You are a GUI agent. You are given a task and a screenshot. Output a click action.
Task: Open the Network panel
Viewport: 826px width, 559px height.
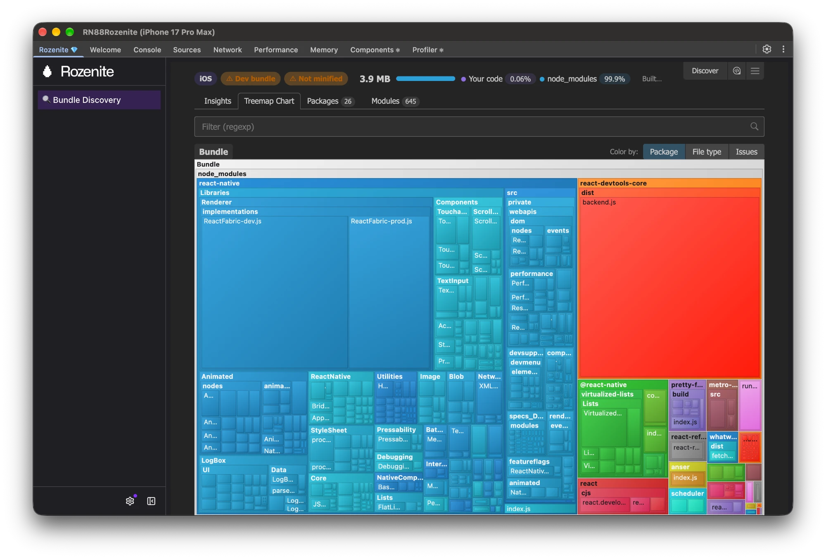pyautogui.click(x=228, y=50)
